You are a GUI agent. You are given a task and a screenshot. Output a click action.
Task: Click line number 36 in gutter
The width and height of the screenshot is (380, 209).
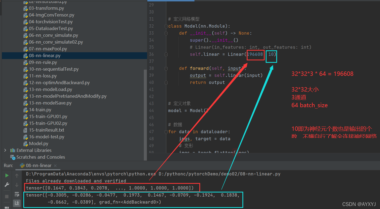151,54
